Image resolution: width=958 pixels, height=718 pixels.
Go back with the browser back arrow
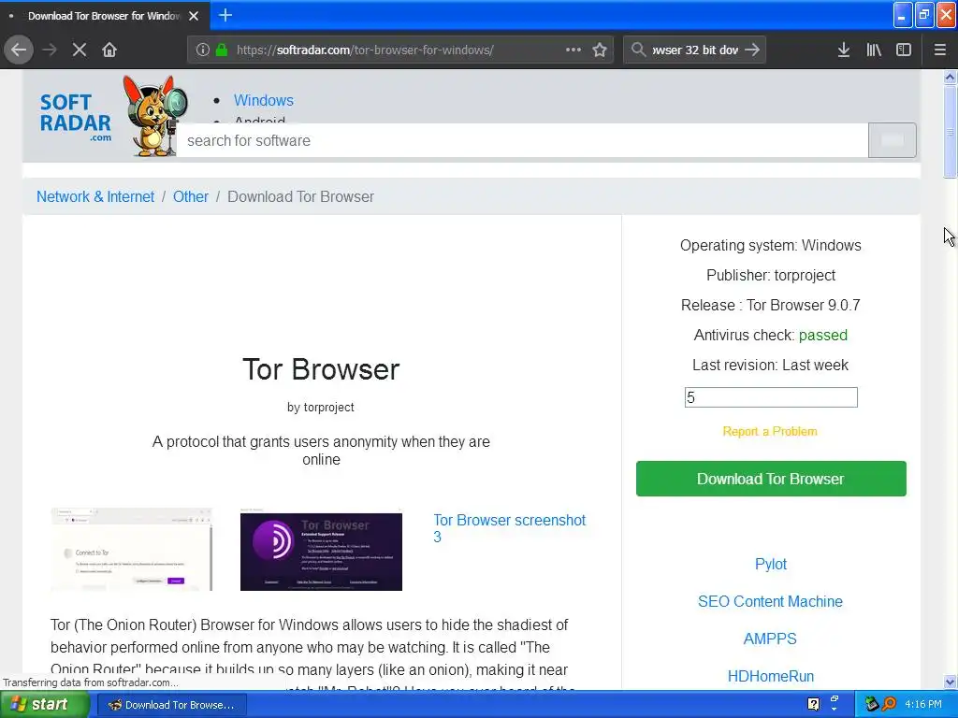[x=19, y=50]
